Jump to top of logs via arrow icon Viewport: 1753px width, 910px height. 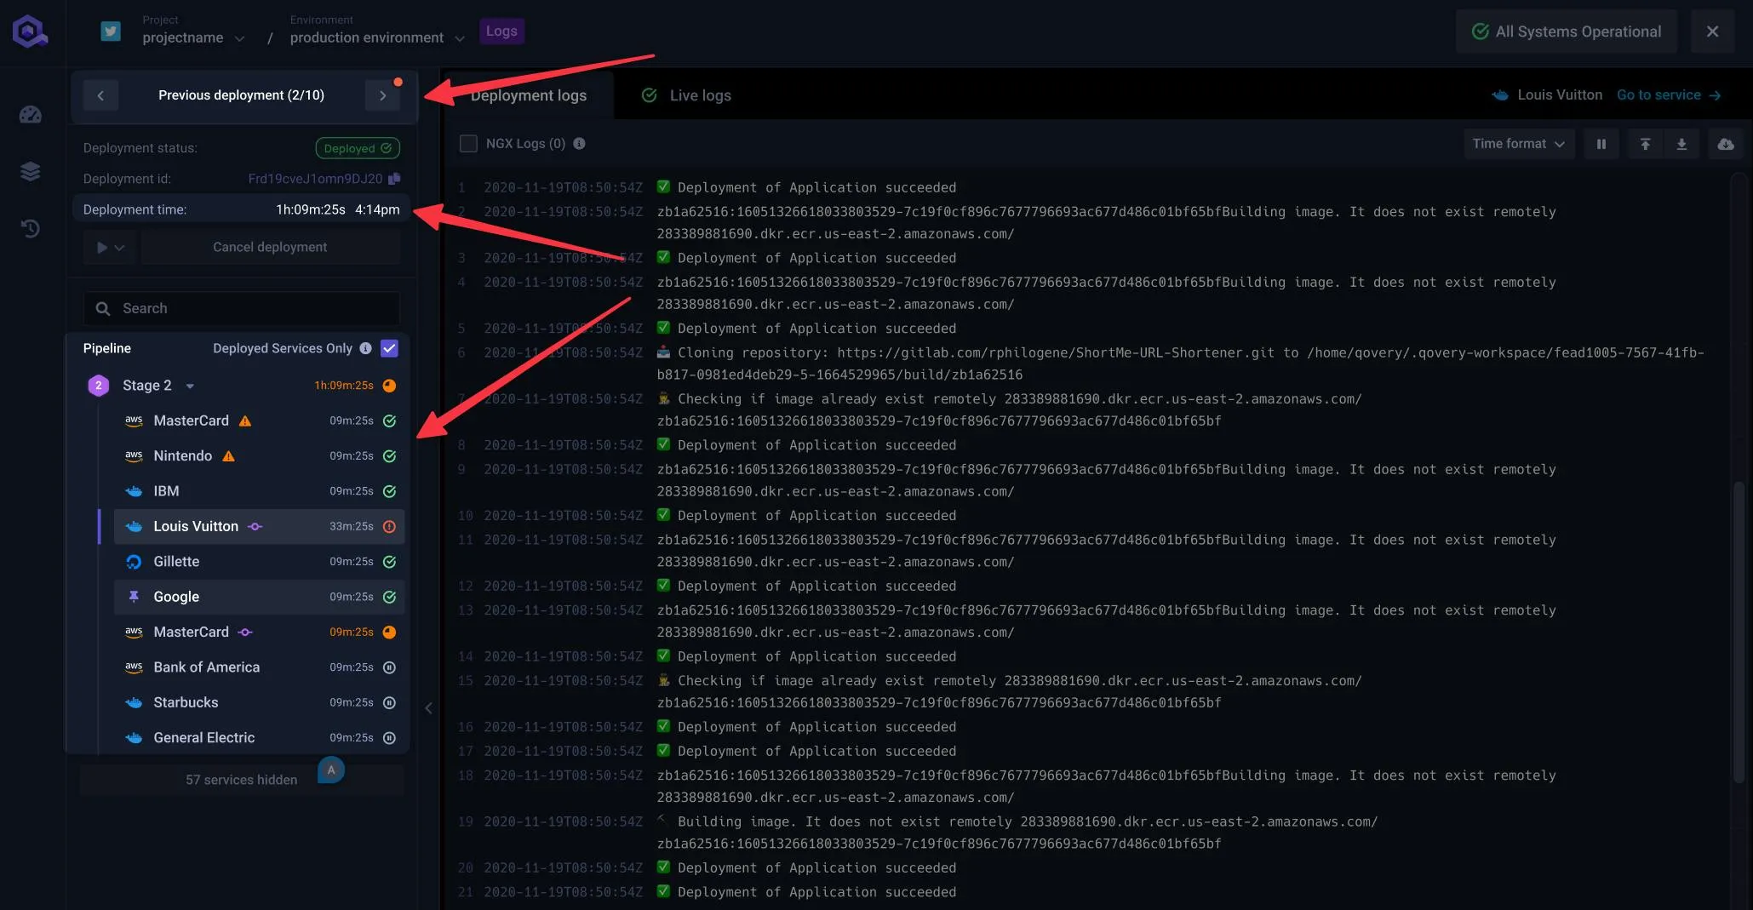click(x=1644, y=144)
